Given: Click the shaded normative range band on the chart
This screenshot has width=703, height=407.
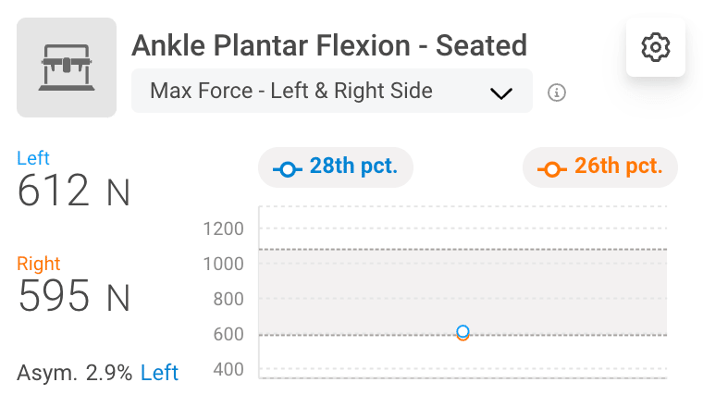Looking at the screenshot, I should click(x=462, y=291).
